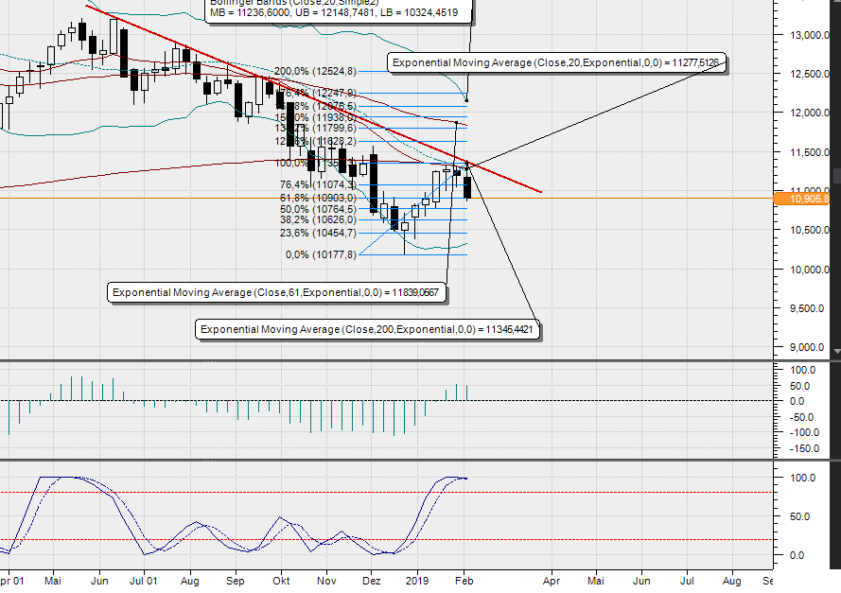841x593 pixels.
Task: Click the 11,500.0 price axis label
Action: (x=810, y=153)
